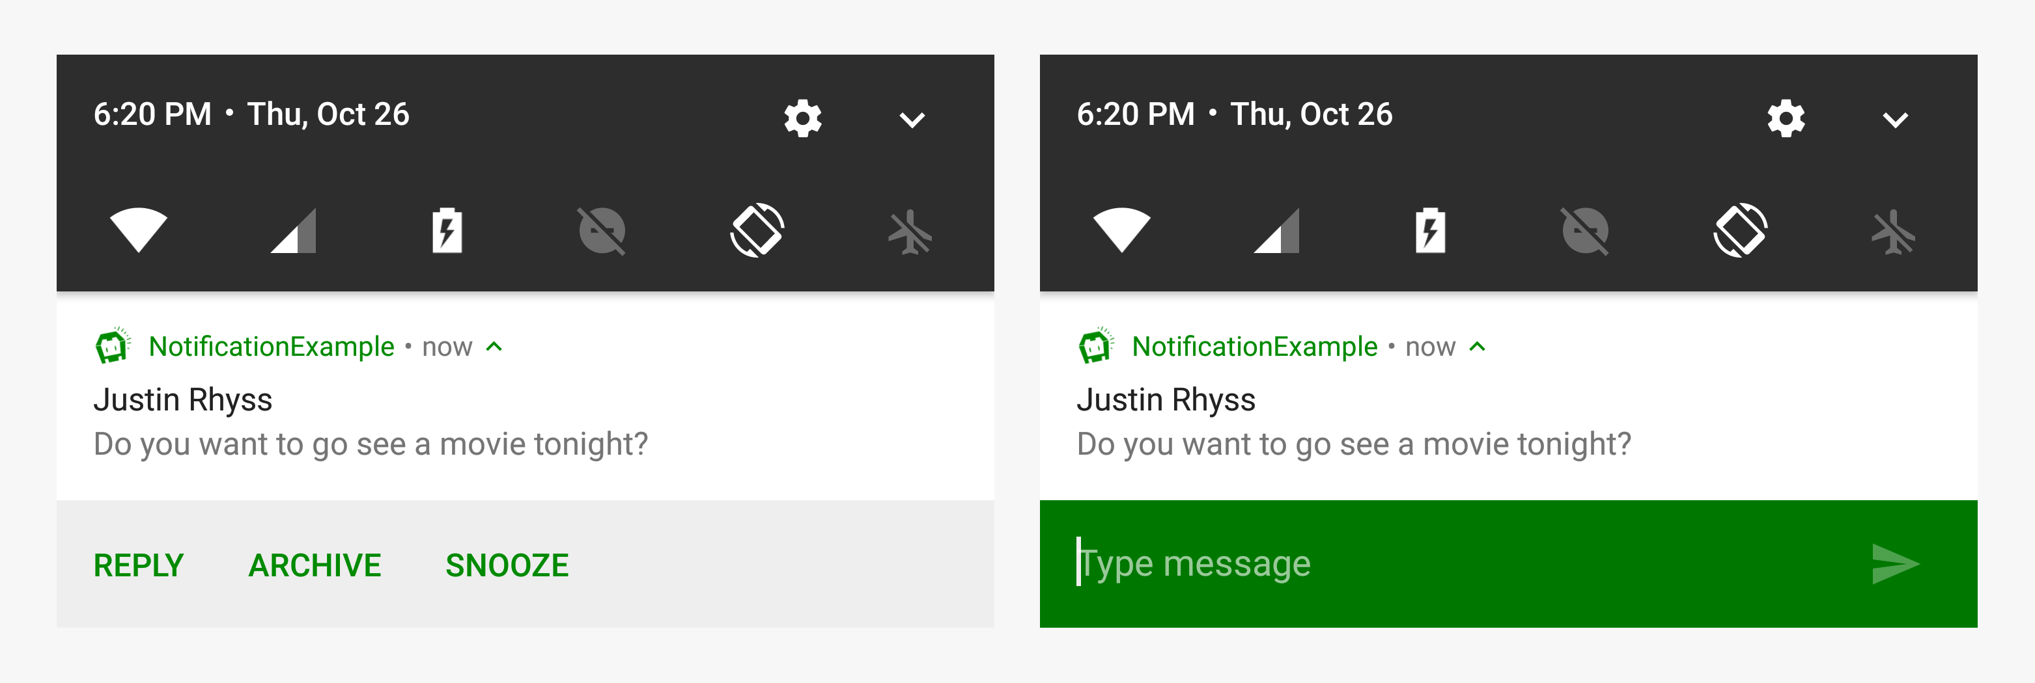Tap battery charging icon in shade with message field
Image resolution: width=2035 pixels, height=683 pixels.
(1430, 231)
